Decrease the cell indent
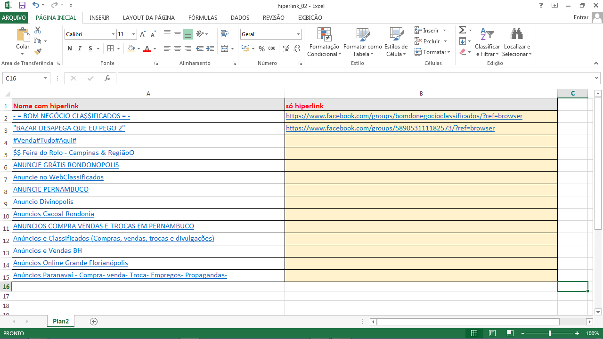 [x=200, y=48]
